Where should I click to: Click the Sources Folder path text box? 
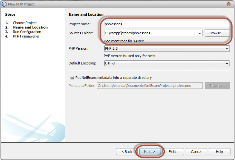[150, 33]
